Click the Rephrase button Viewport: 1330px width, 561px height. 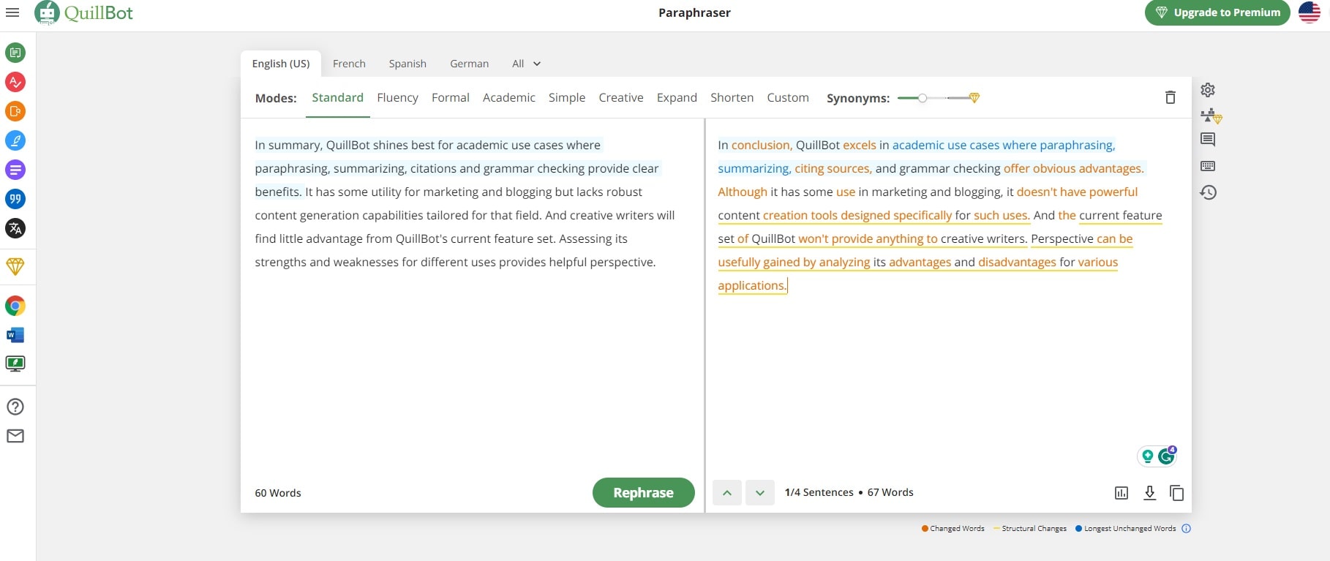(643, 492)
